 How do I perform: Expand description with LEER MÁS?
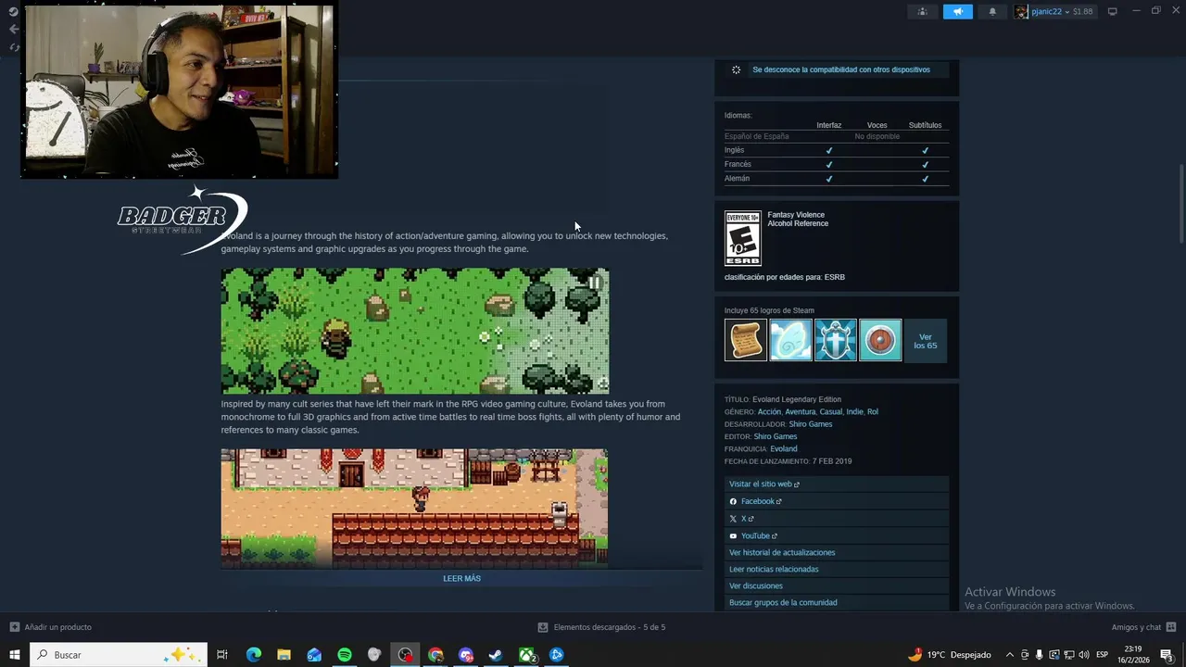coord(461,578)
